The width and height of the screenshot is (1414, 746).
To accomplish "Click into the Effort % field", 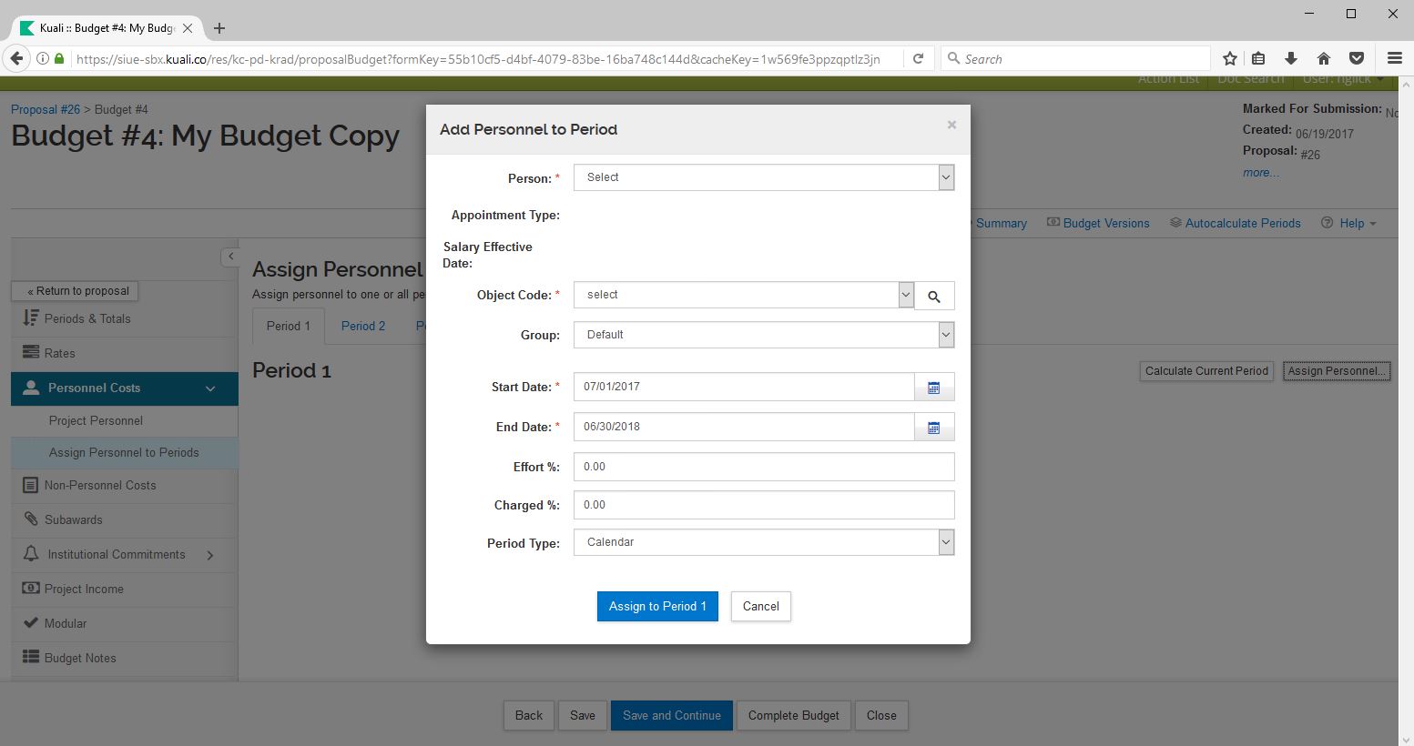I will click(x=763, y=467).
